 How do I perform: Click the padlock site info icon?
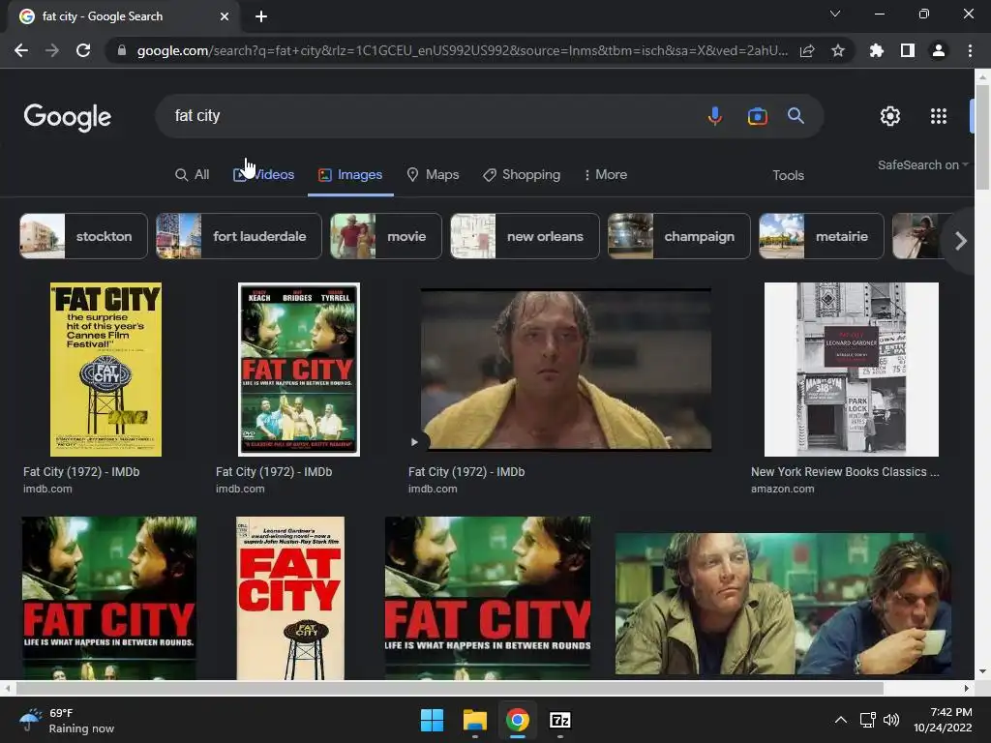coord(122,50)
